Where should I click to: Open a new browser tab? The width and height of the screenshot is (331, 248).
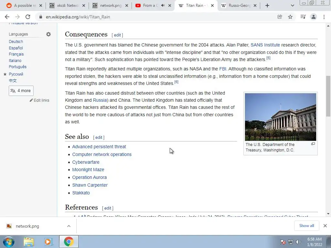coord(267,5)
